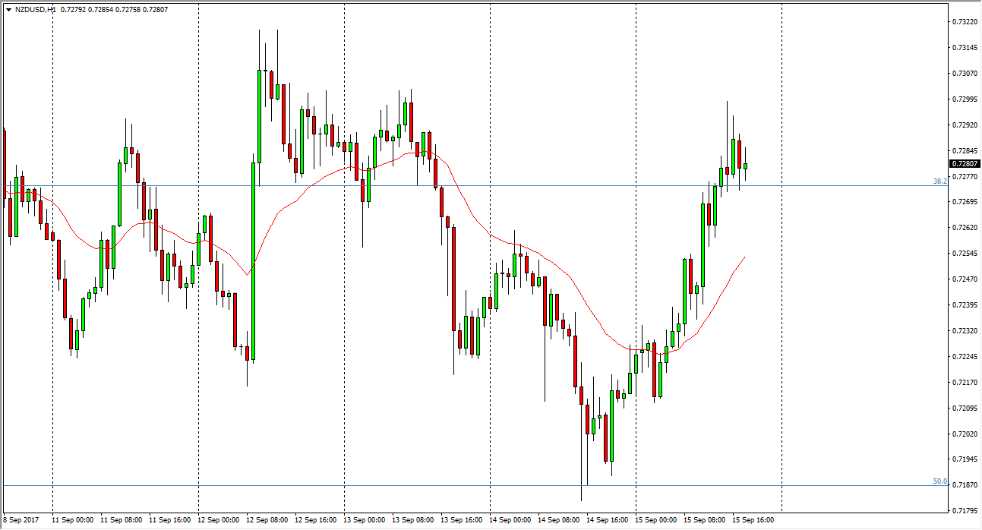Click the 0.72020 price scale label

pyautogui.click(x=964, y=434)
